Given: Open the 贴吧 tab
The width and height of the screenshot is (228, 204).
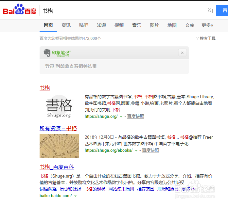Looking at the screenshot, I should tap(84, 25).
